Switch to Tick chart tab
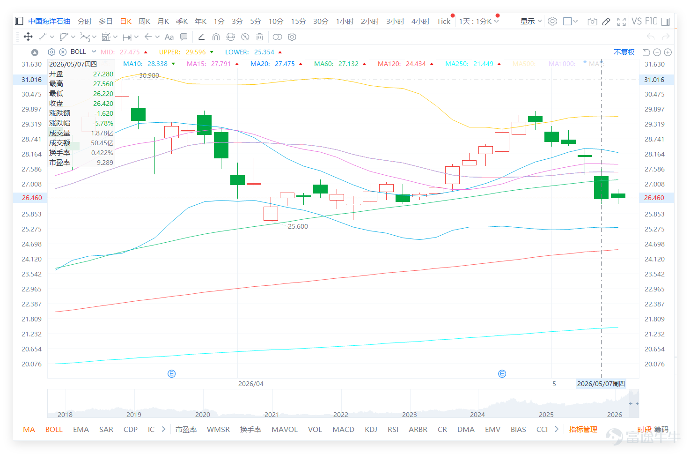690x454 pixels. 443,22
